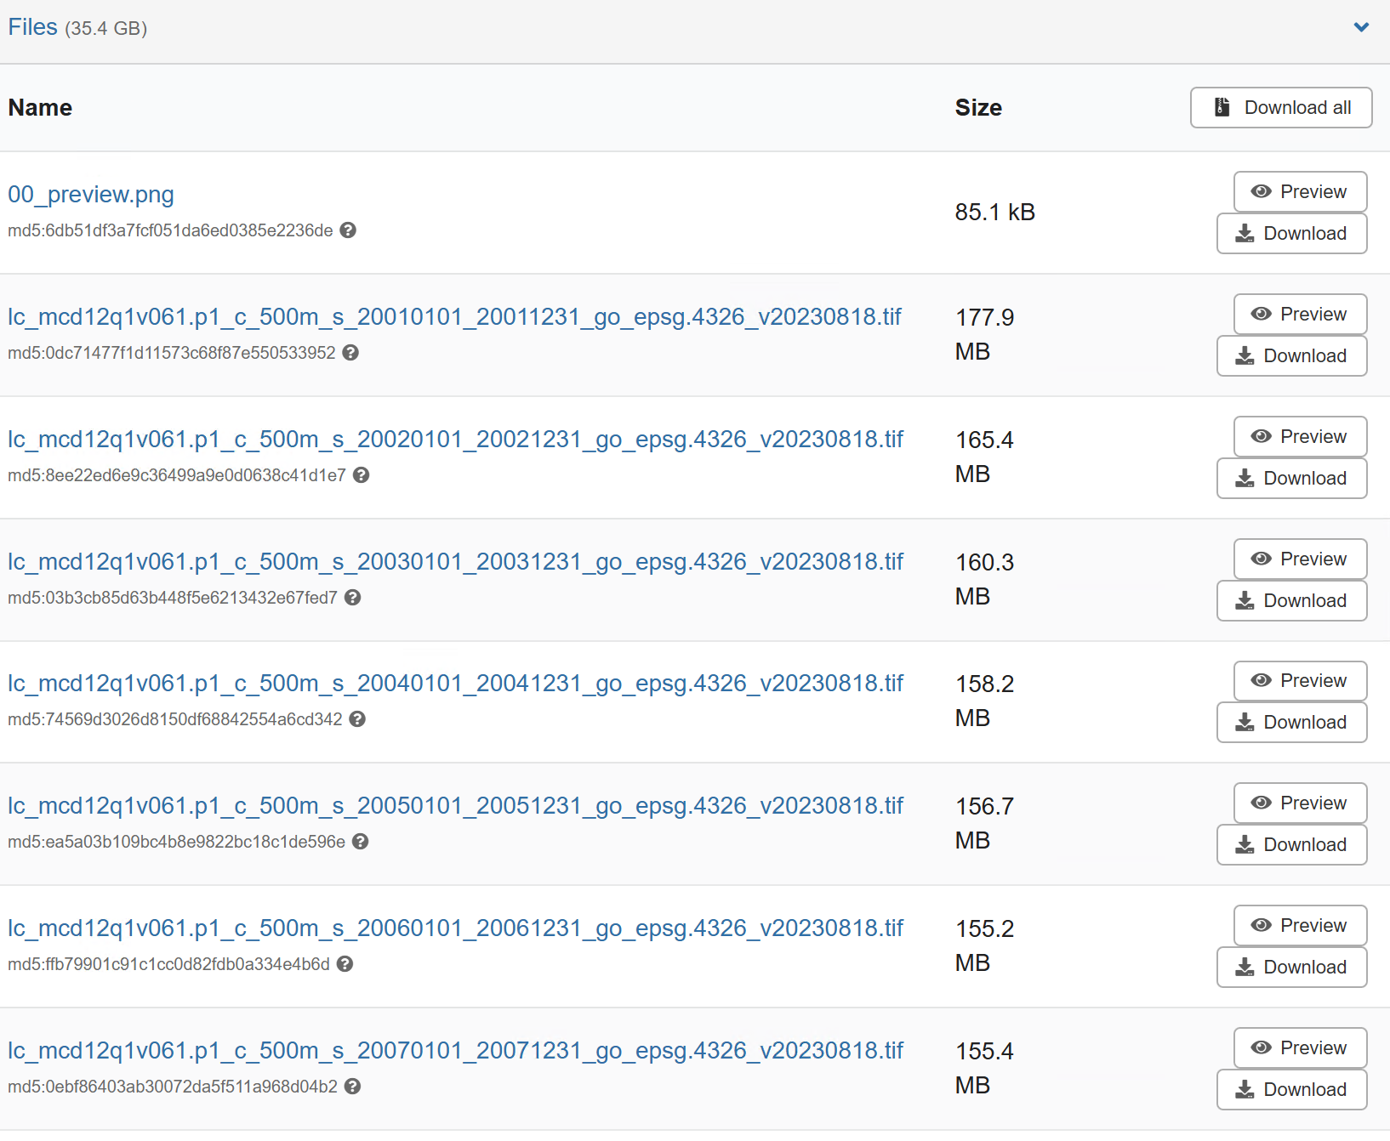Image resolution: width=1390 pixels, height=1141 pixels.
Task: Click the Files section heading
Action: tap(33, 27)
